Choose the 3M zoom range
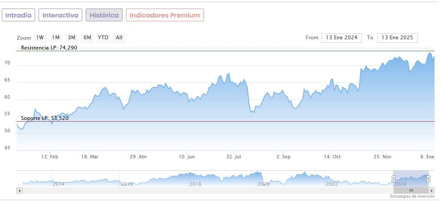The width and height of the screenshot is (441, 204). pyautogui.click(x=72, y=38)
